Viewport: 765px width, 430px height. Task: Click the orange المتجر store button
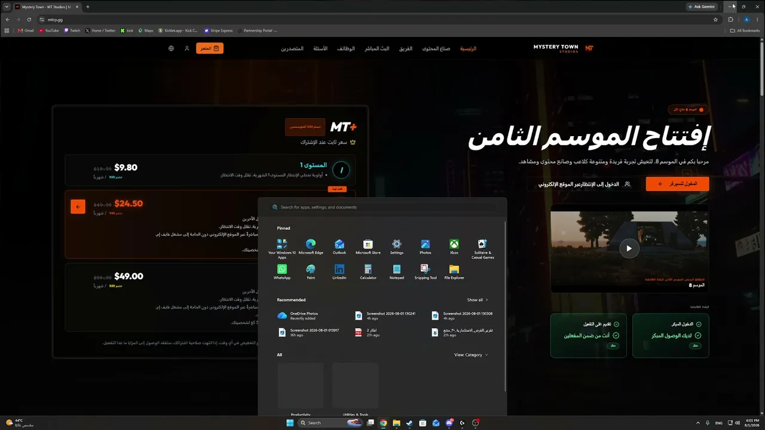click(210, 48)
